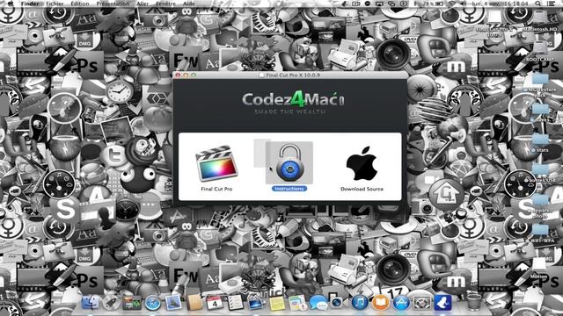The image size is (563, 316).
Task: Open iPhoto camera icon in Dock
Action: (337, 303)
